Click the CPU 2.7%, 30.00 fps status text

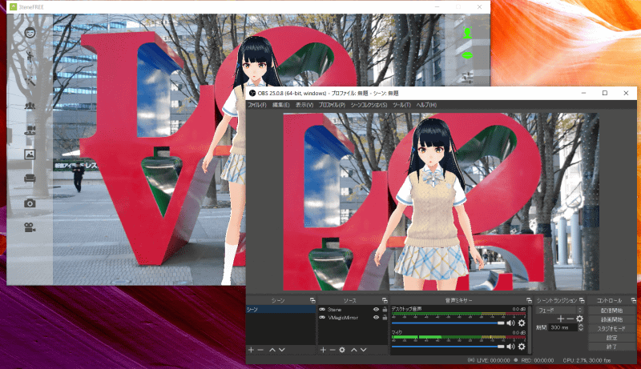tap(587, 360)
